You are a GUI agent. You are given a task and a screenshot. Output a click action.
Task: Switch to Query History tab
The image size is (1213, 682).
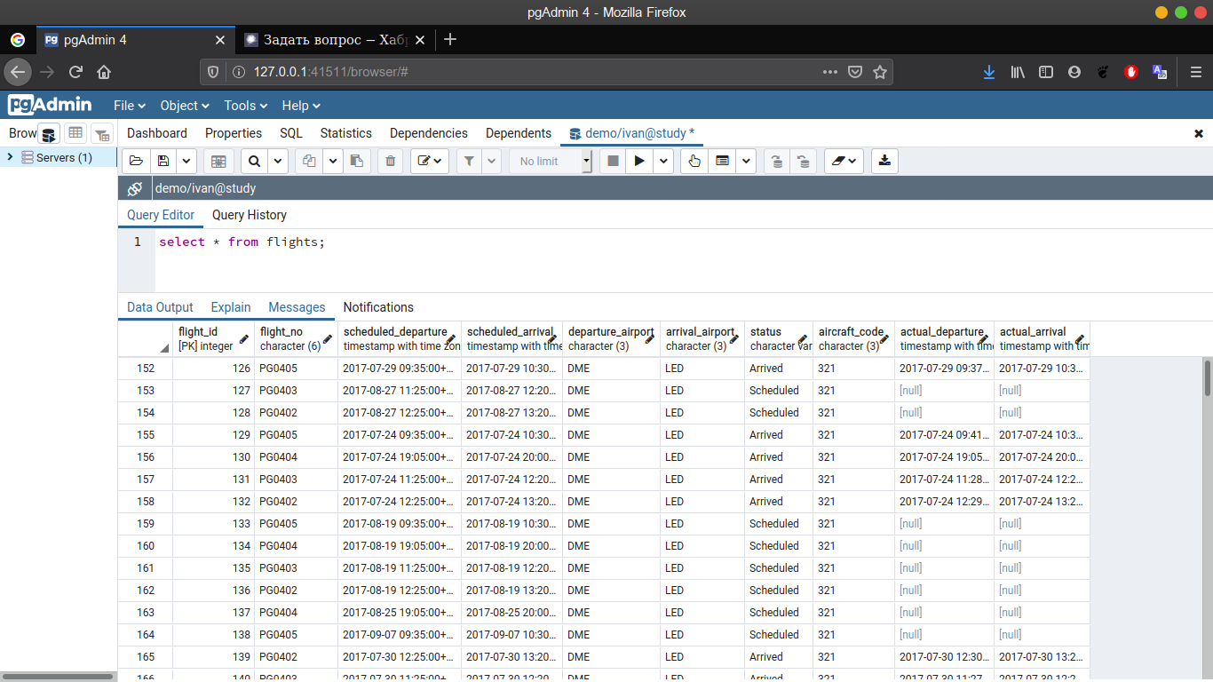click(250, 215)
